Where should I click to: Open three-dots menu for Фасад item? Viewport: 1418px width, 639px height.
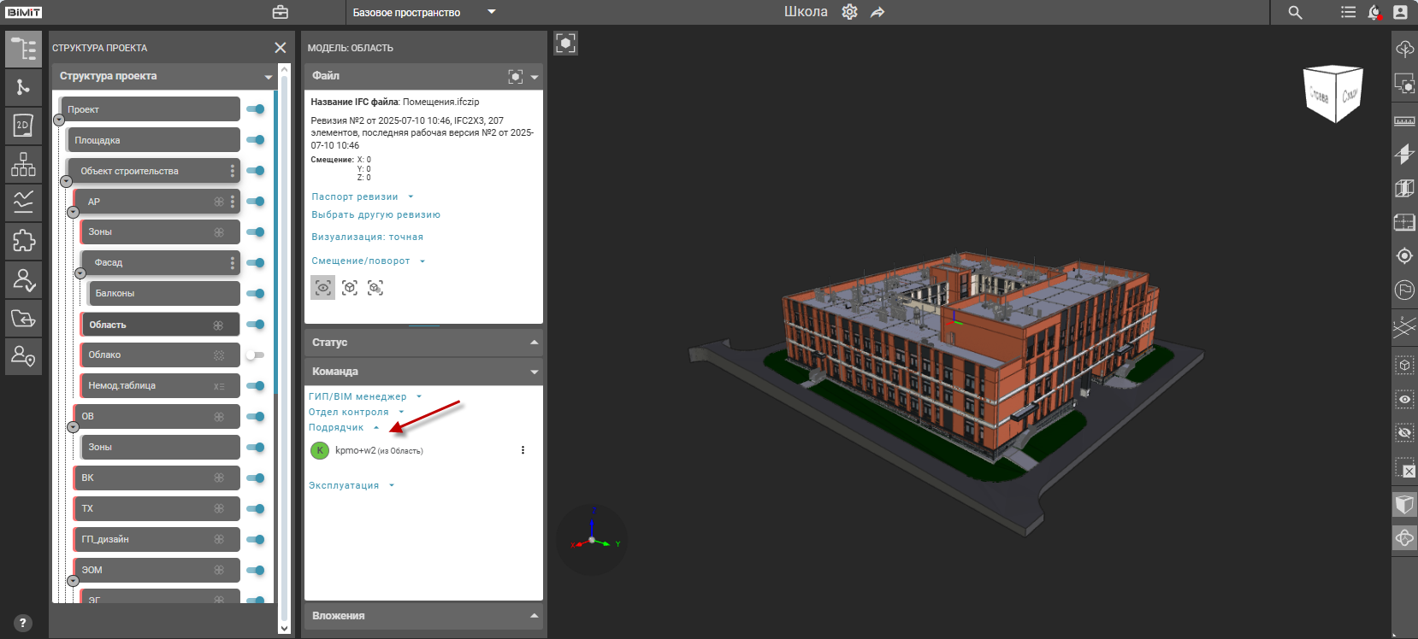pyautogui.click(x=233, y=263)
